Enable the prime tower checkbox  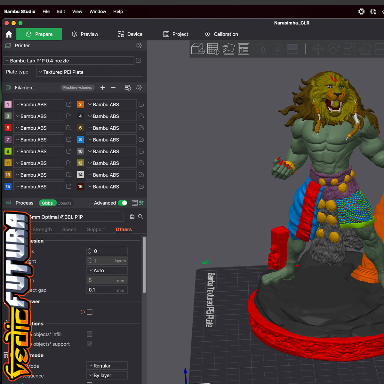(90, 312)
